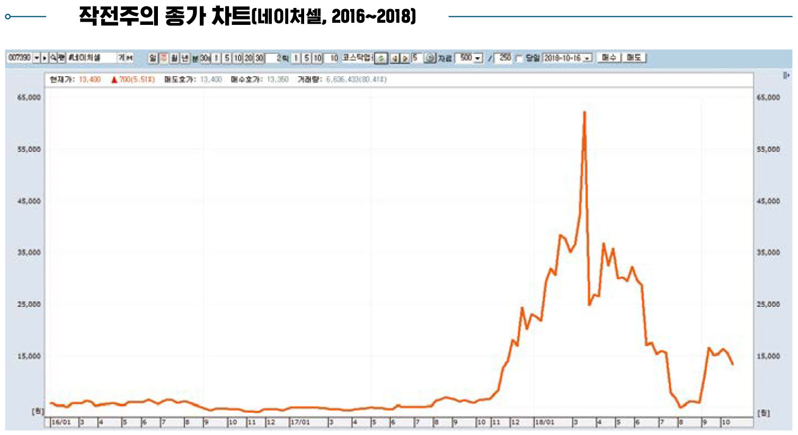The height and width of the screenshot is (435, 798).
Task: Select the 30-minute chart interval button
Action: pyautogui.click(x=259, y=58)
